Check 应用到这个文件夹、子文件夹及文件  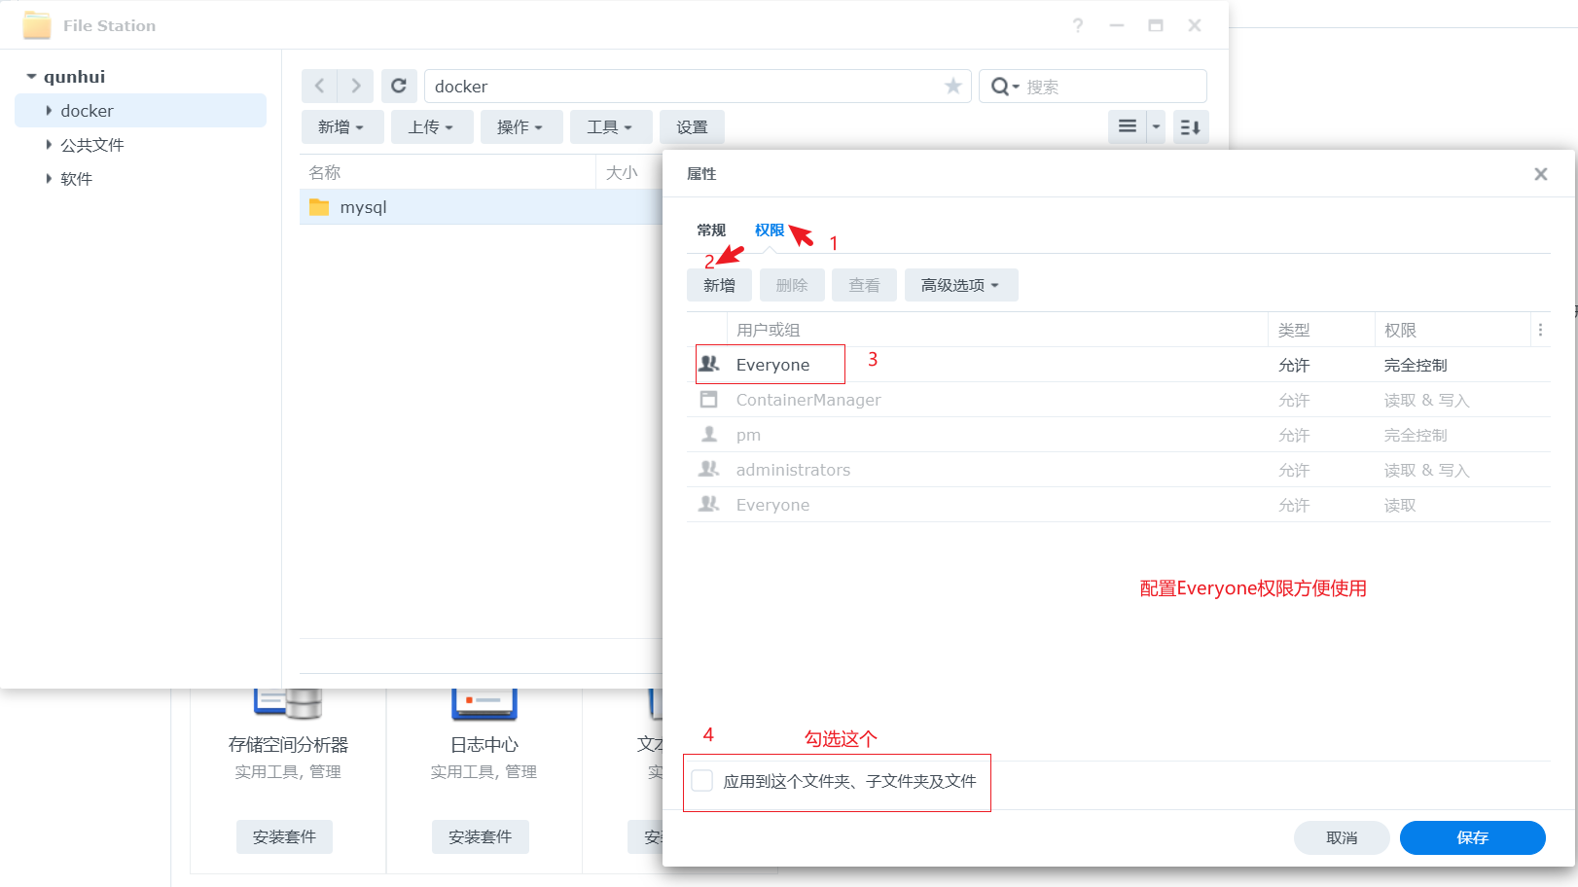point(701,779)
